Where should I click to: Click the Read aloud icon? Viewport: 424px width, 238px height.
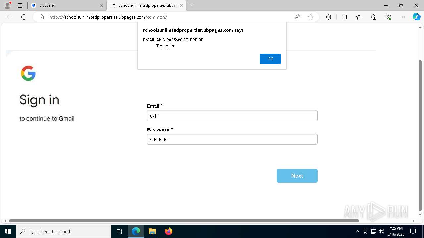pyautogui.click(x=297, y=17)
